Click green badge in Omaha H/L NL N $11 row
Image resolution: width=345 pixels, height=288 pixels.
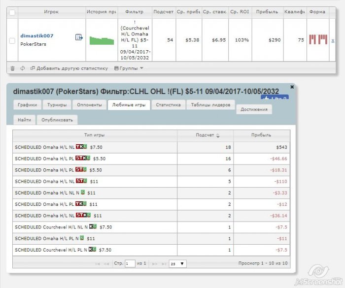pyautogui.click(x=83, y=192)
